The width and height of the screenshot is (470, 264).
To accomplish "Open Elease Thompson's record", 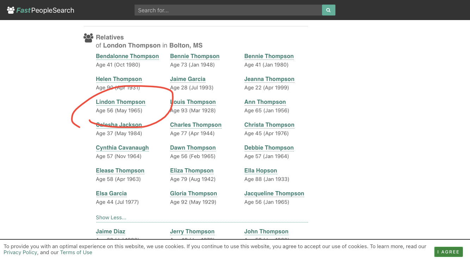I will click(120, 171).
